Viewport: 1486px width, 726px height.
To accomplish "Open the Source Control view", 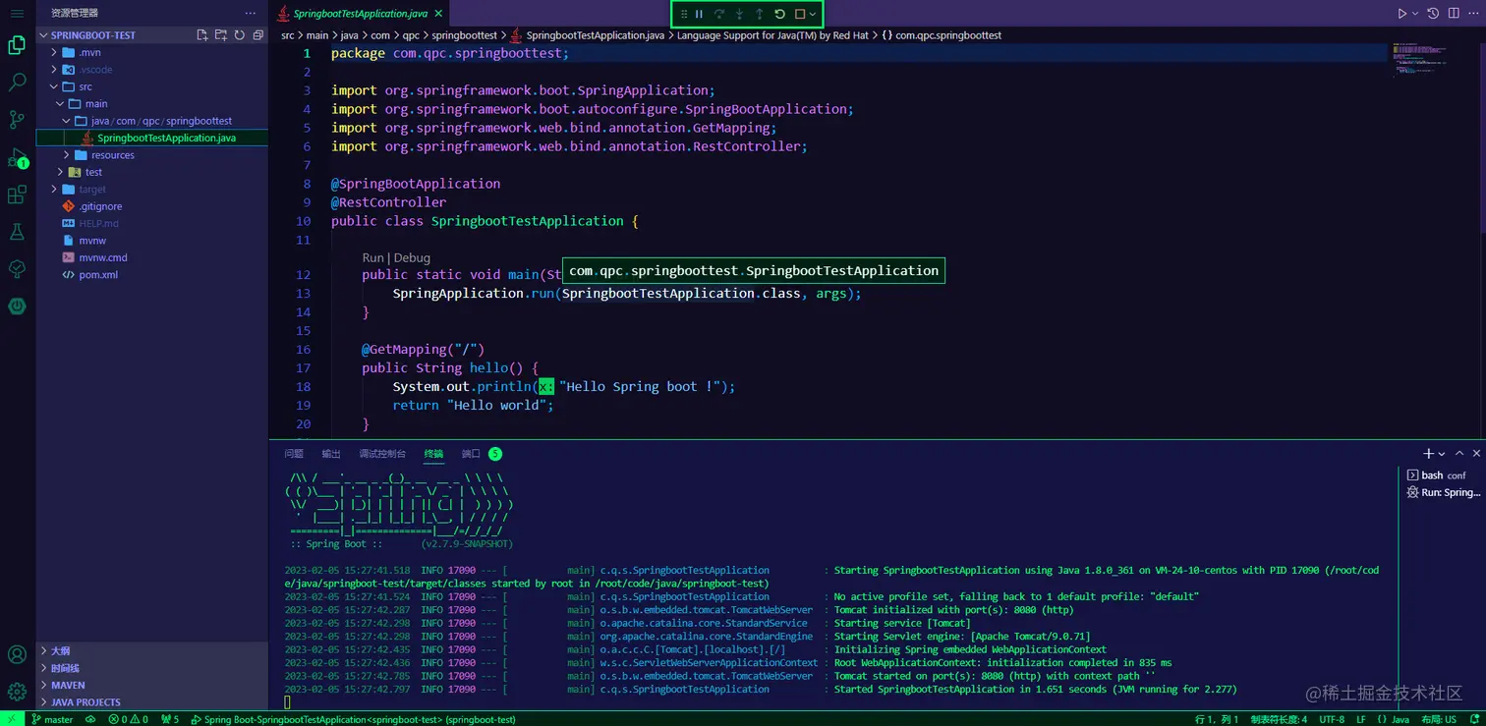I will (x=17, y=120).
